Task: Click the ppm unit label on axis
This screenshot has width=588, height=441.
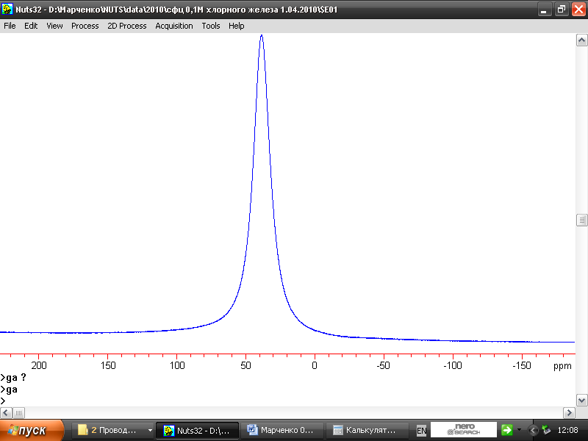Action: click(562, 366)
